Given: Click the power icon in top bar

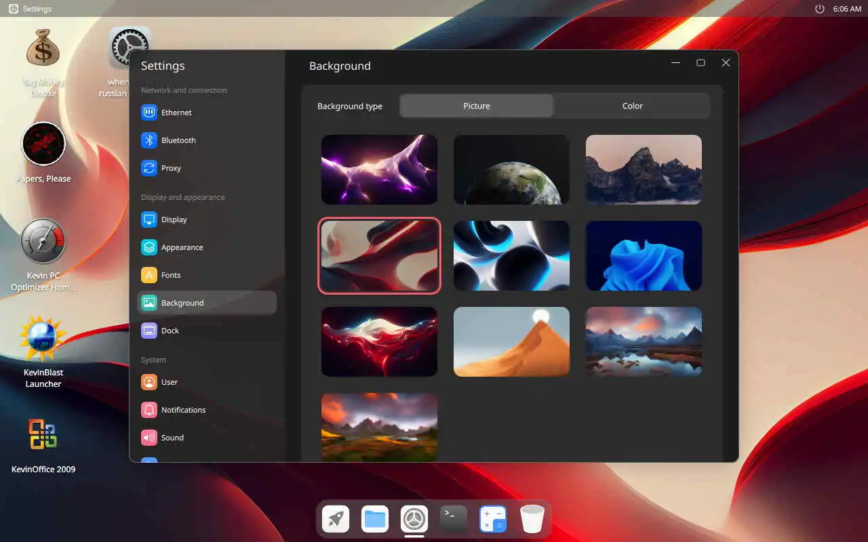Looking at the screenshot, I should click(820, 9).
